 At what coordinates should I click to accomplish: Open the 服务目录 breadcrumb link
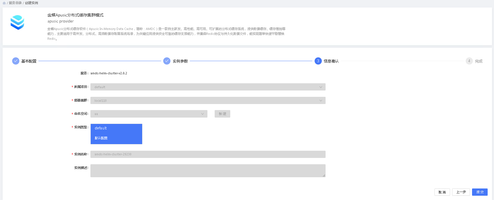click(x=15, y=3)
